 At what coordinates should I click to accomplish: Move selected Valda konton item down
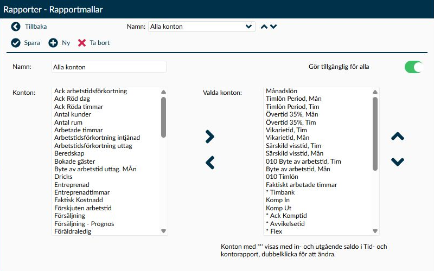[398, 162]
